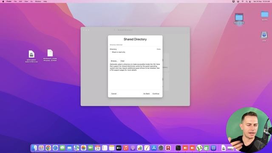Open Finder from the dock
This screenshot has width=272, height=153.
click(x=34, y=148)
